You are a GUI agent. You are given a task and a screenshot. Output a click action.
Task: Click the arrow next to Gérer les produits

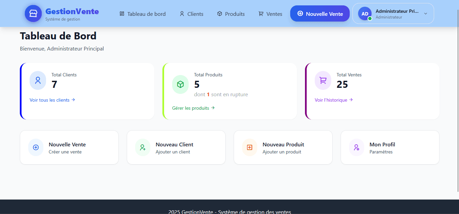click(x=213, y=108)
